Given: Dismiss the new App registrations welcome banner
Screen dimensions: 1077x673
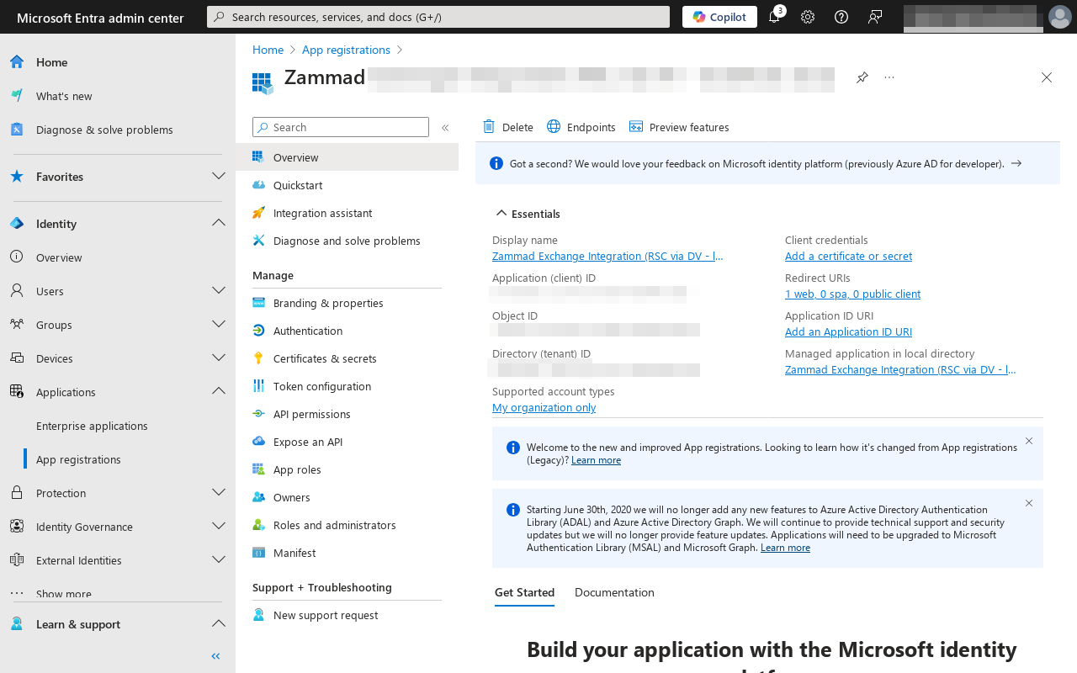Looking at the screenshot, I should tap(1029, 441).
